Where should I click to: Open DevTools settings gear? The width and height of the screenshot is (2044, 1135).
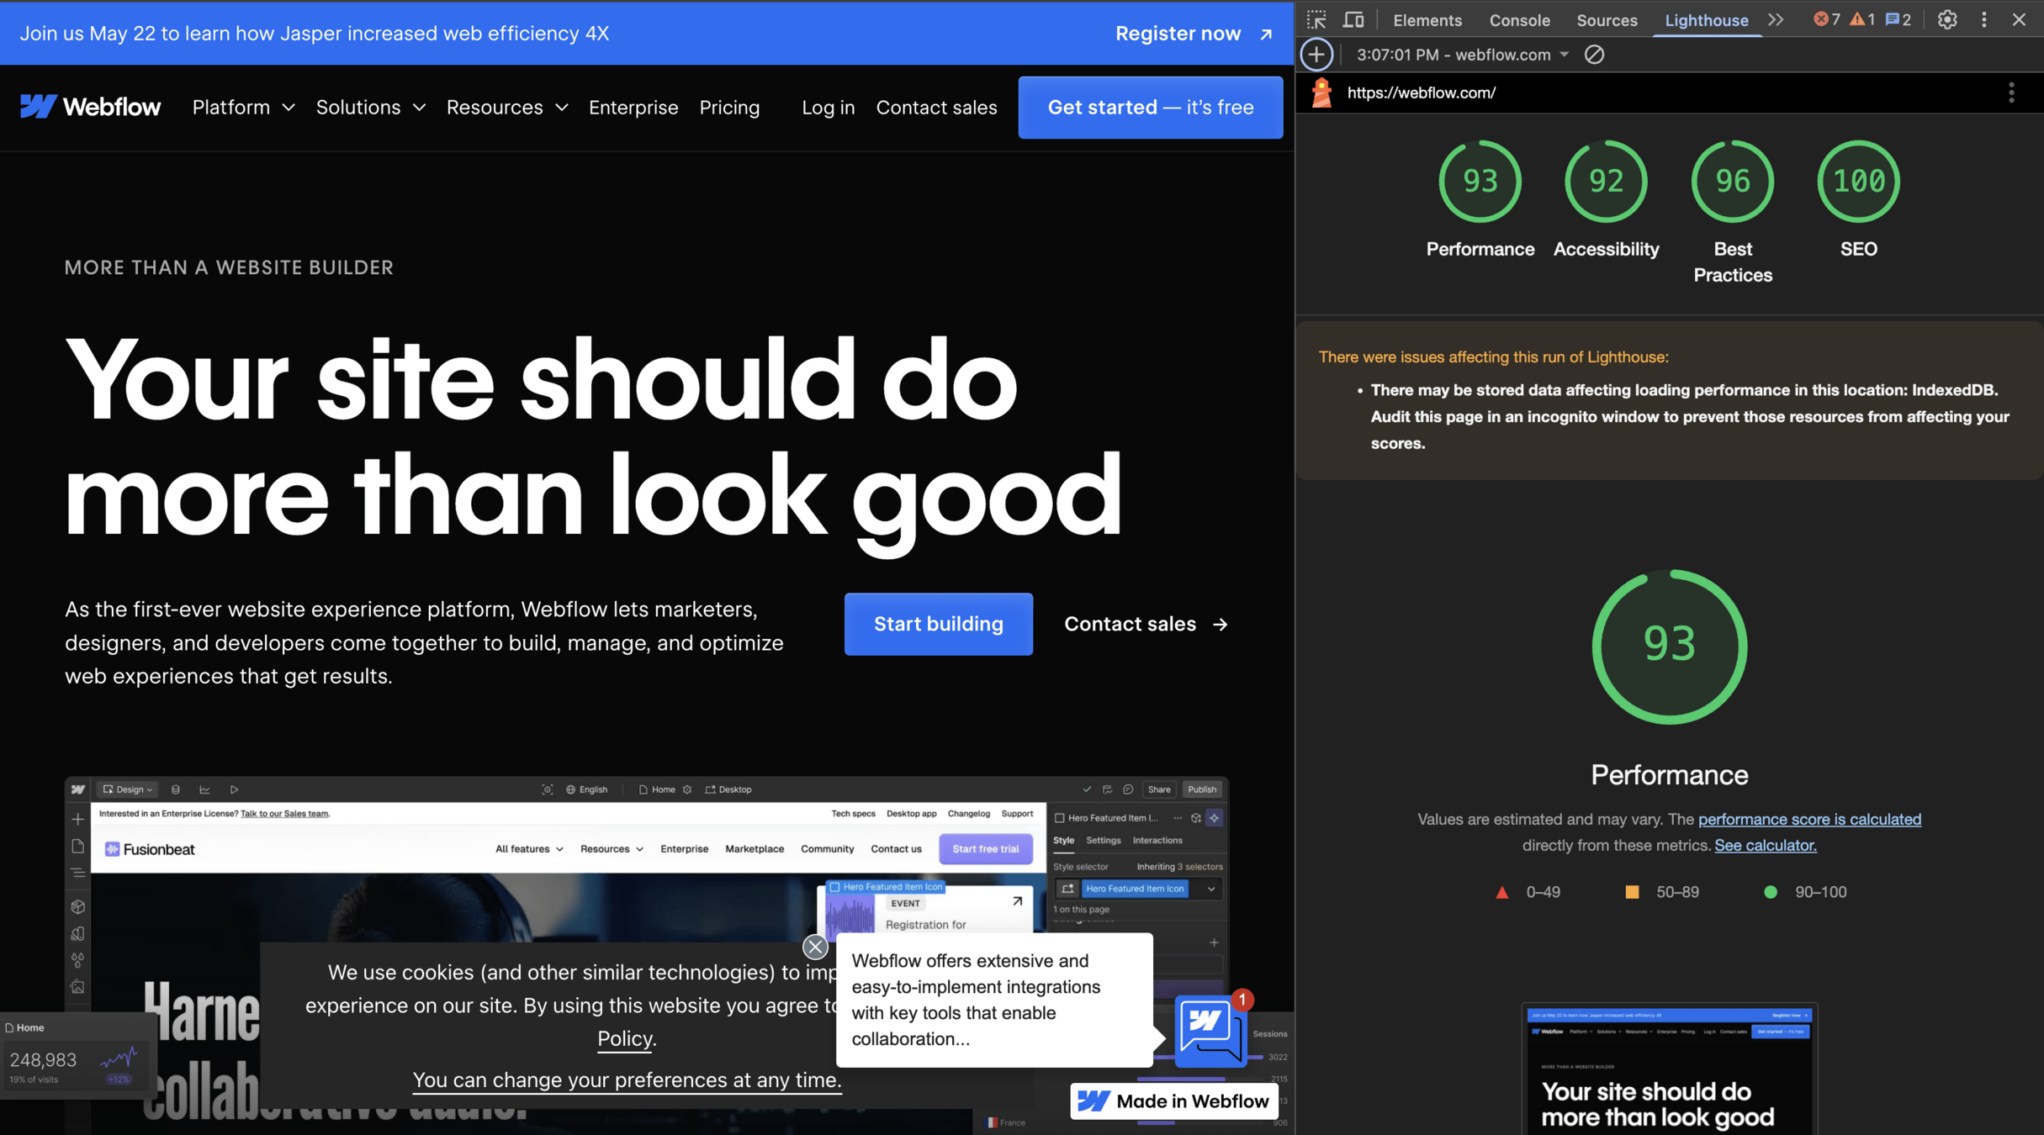click(x=1947, y=20)
